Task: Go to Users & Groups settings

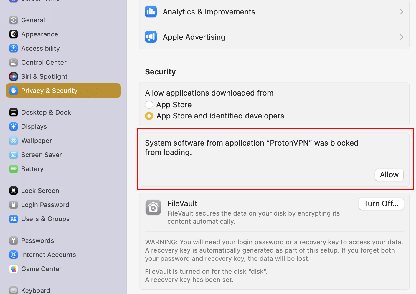Action: [x=45, y=219]
